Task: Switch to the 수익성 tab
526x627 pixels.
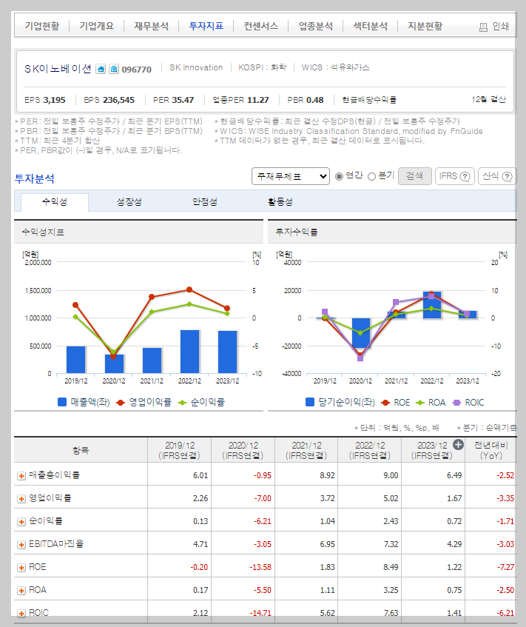Action: point(55,202)
